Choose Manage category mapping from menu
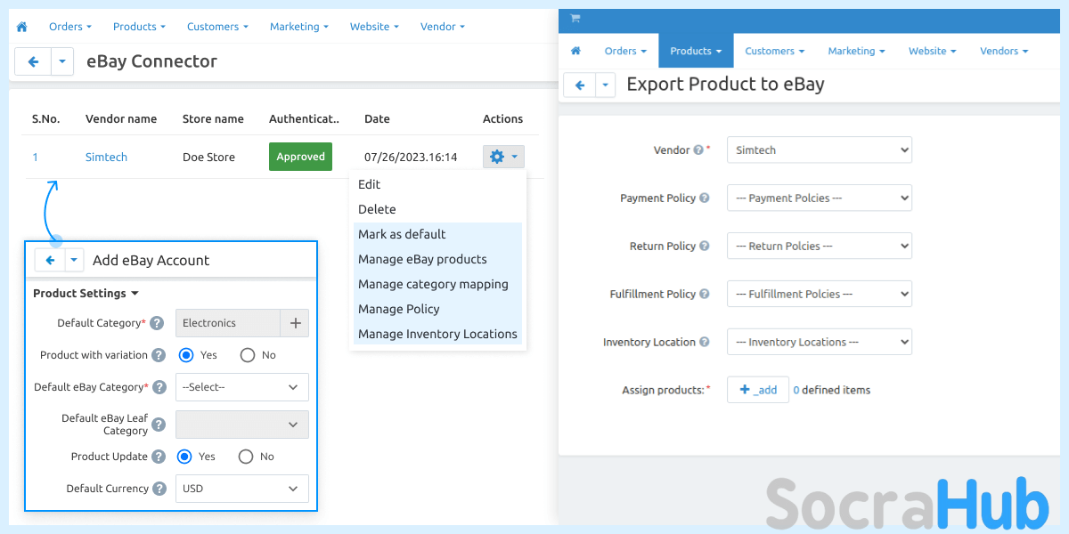The height and width of the screenshot is (534, 1069). 433,284
